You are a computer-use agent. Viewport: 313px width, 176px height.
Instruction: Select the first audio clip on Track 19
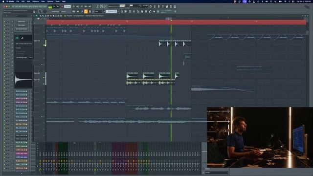click(x=163, y=43)
